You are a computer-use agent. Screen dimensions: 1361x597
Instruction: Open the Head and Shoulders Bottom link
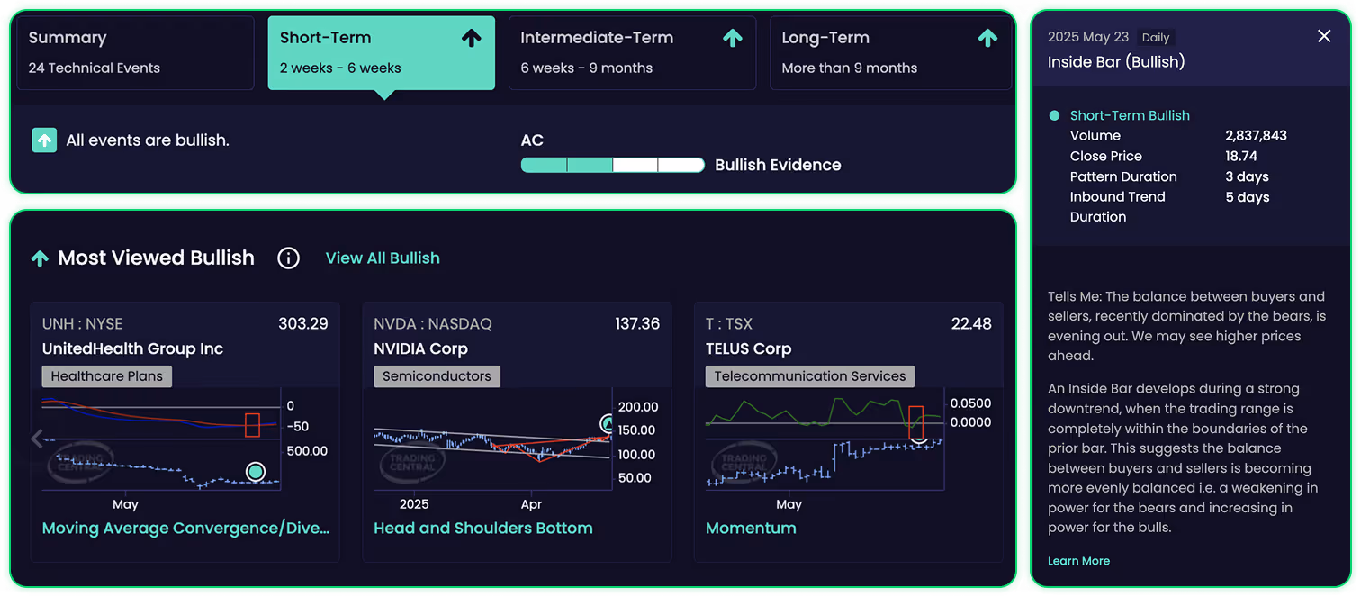click(483, 529)
